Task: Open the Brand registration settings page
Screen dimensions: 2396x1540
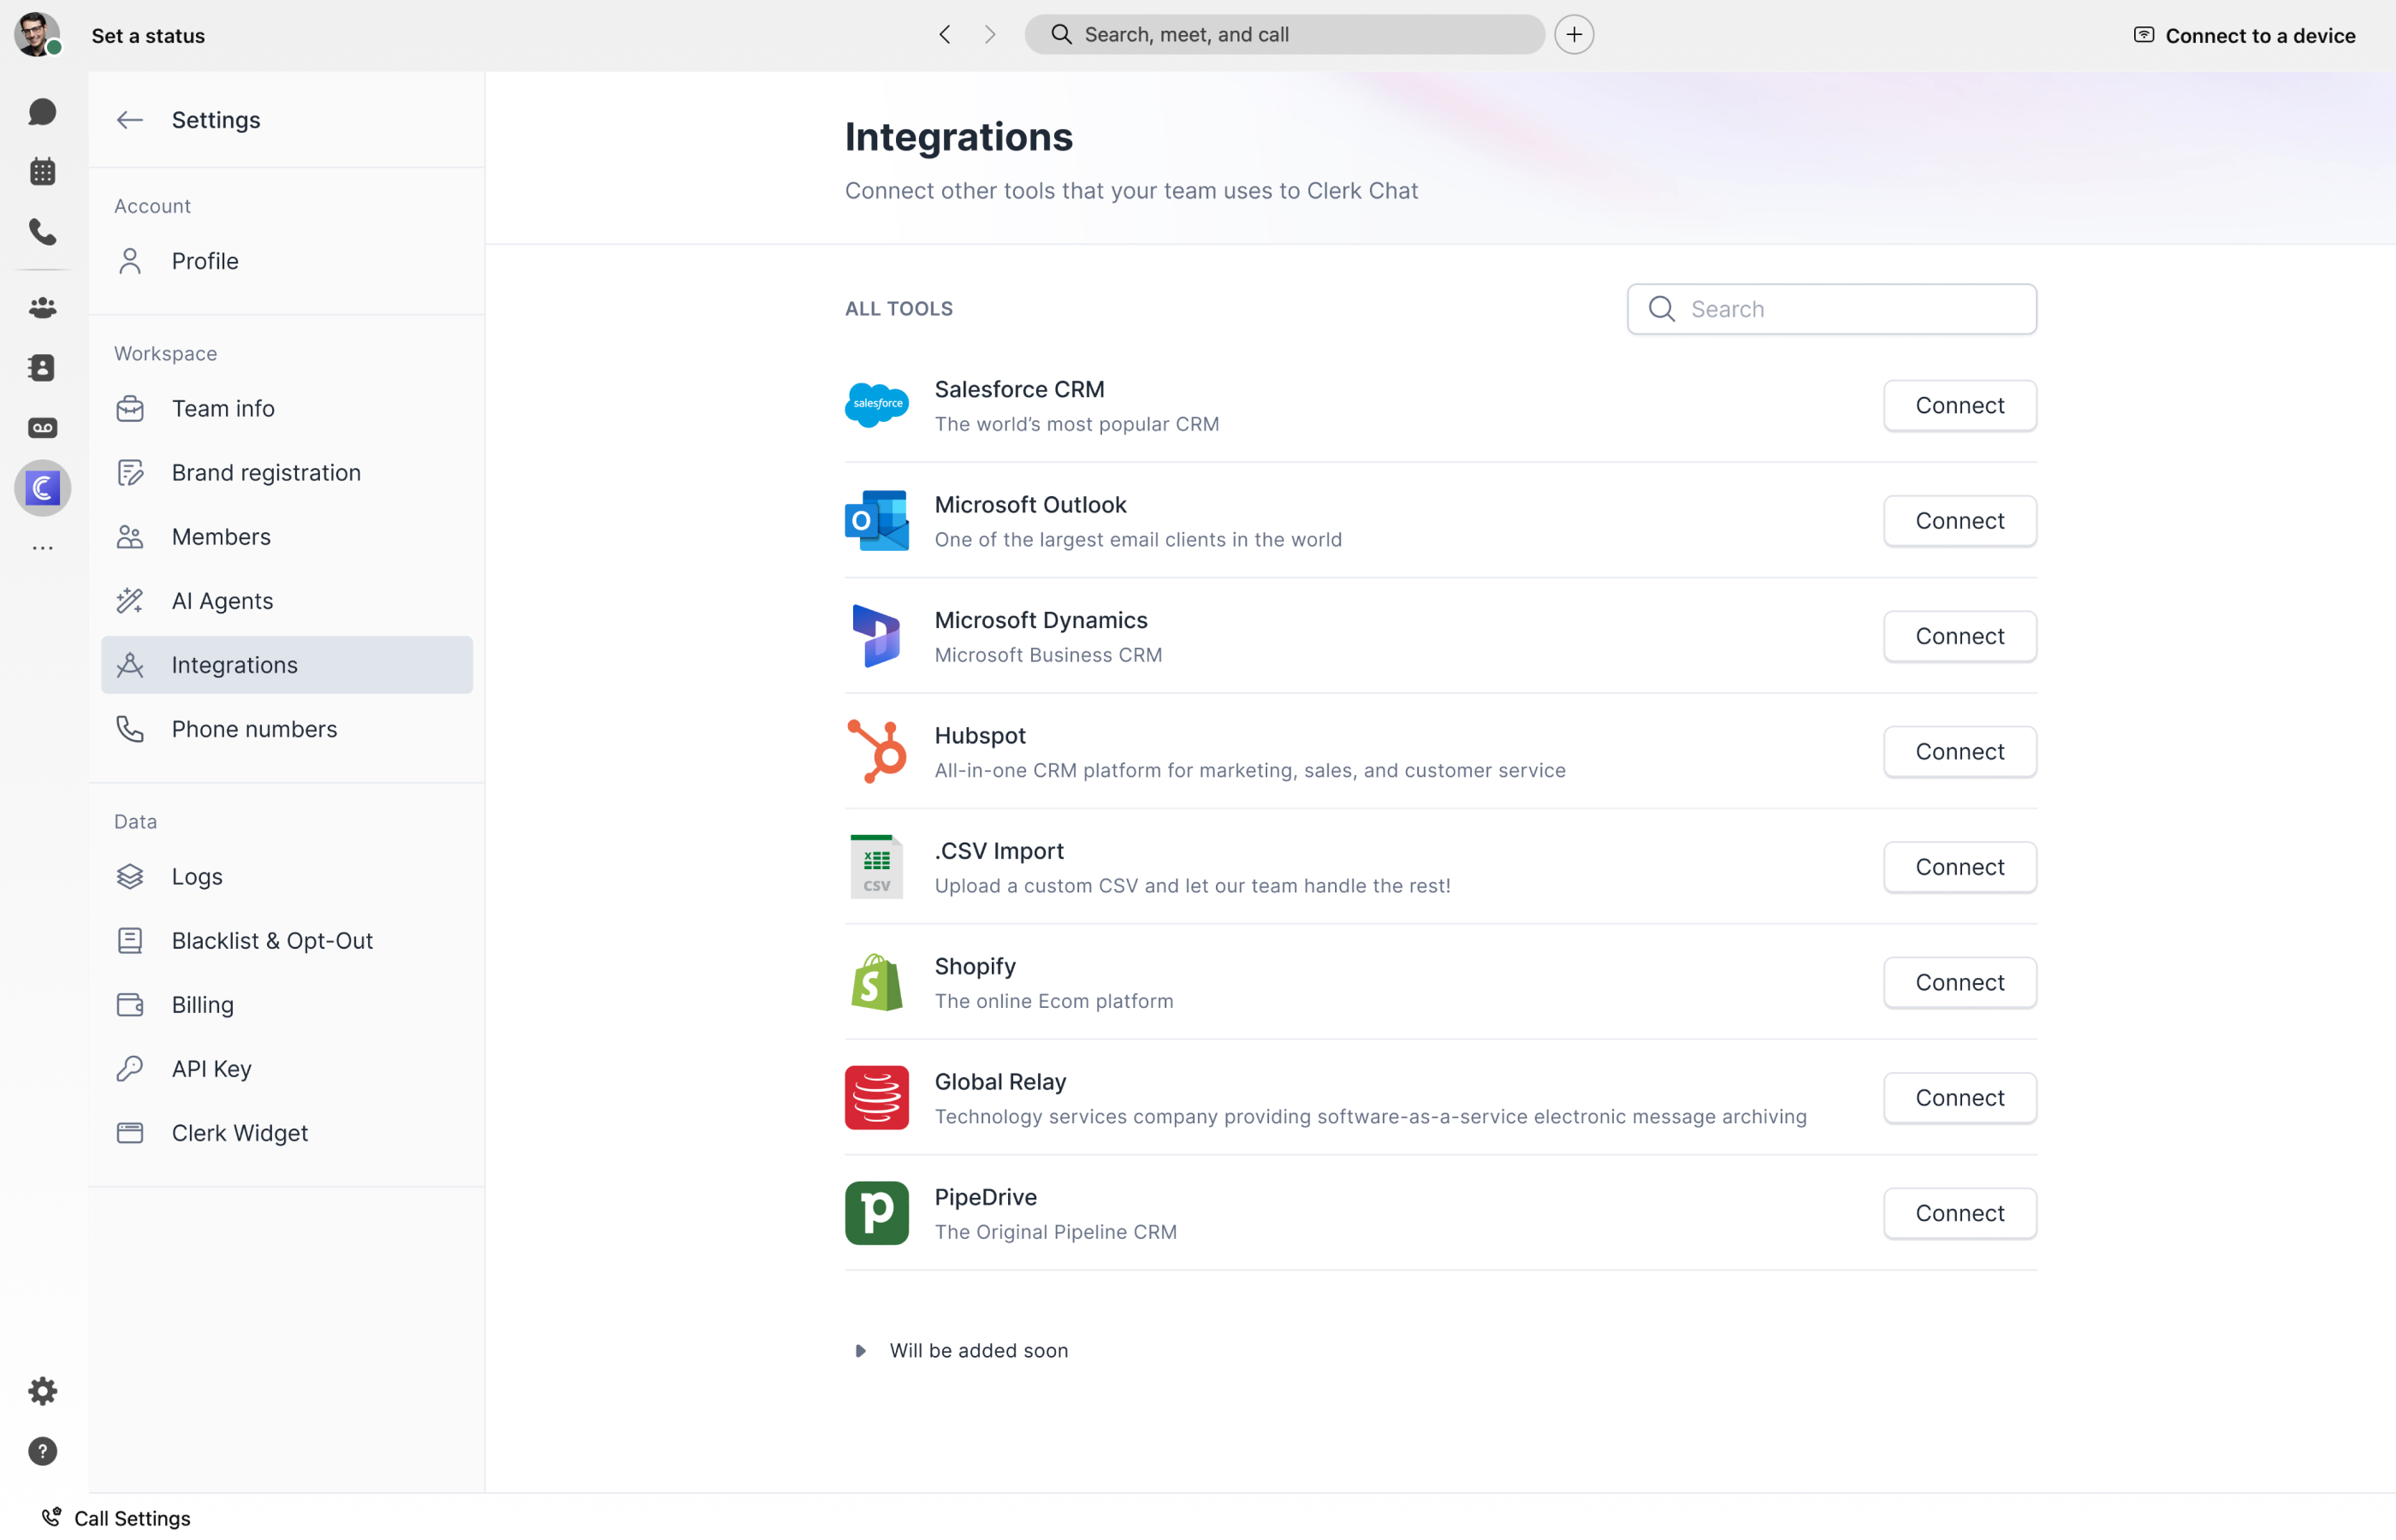Action: [x=266, y=473]
